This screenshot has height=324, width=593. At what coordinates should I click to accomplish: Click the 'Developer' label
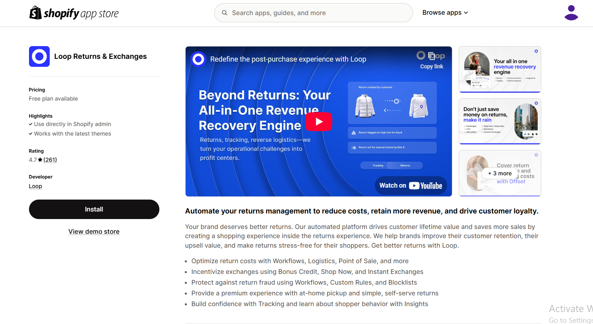(41, 177)
